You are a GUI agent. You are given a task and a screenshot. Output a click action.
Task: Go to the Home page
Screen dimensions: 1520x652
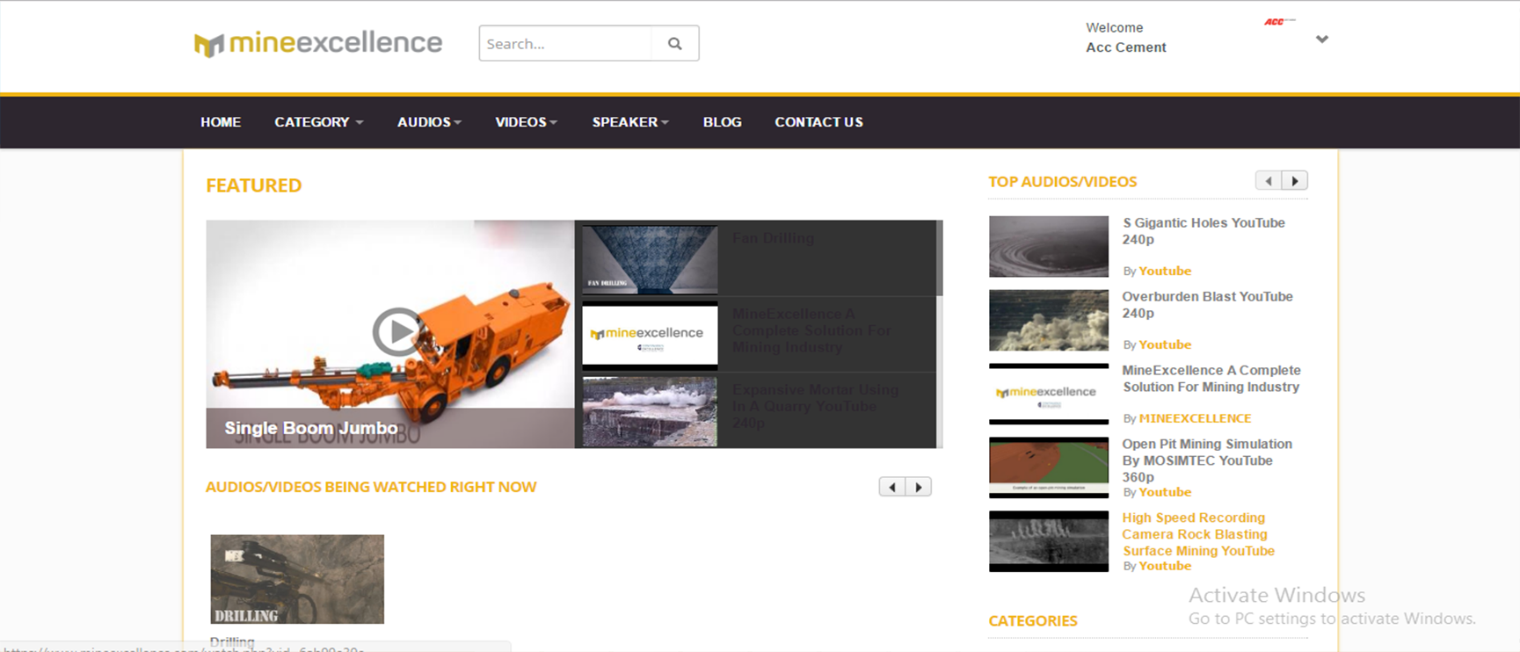(221, 122)
